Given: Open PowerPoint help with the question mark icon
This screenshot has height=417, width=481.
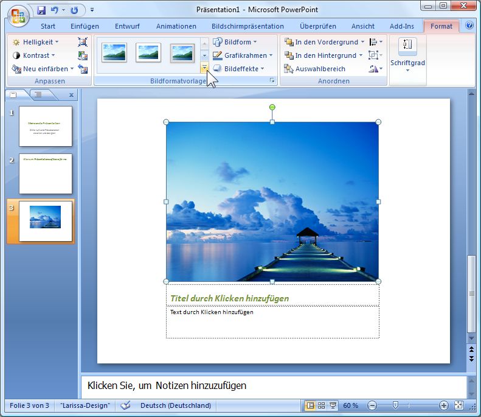Looking at the screenshot, I should point(469,25).
